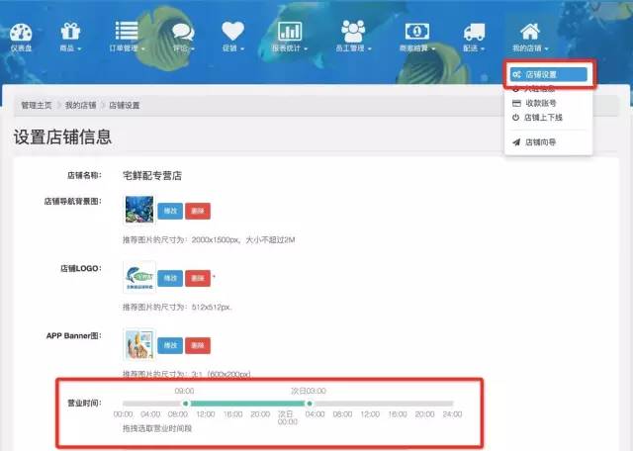Select the 评论 speech bubble icon
This screenshot has width=633, height=451.
[x=181, y=31]
